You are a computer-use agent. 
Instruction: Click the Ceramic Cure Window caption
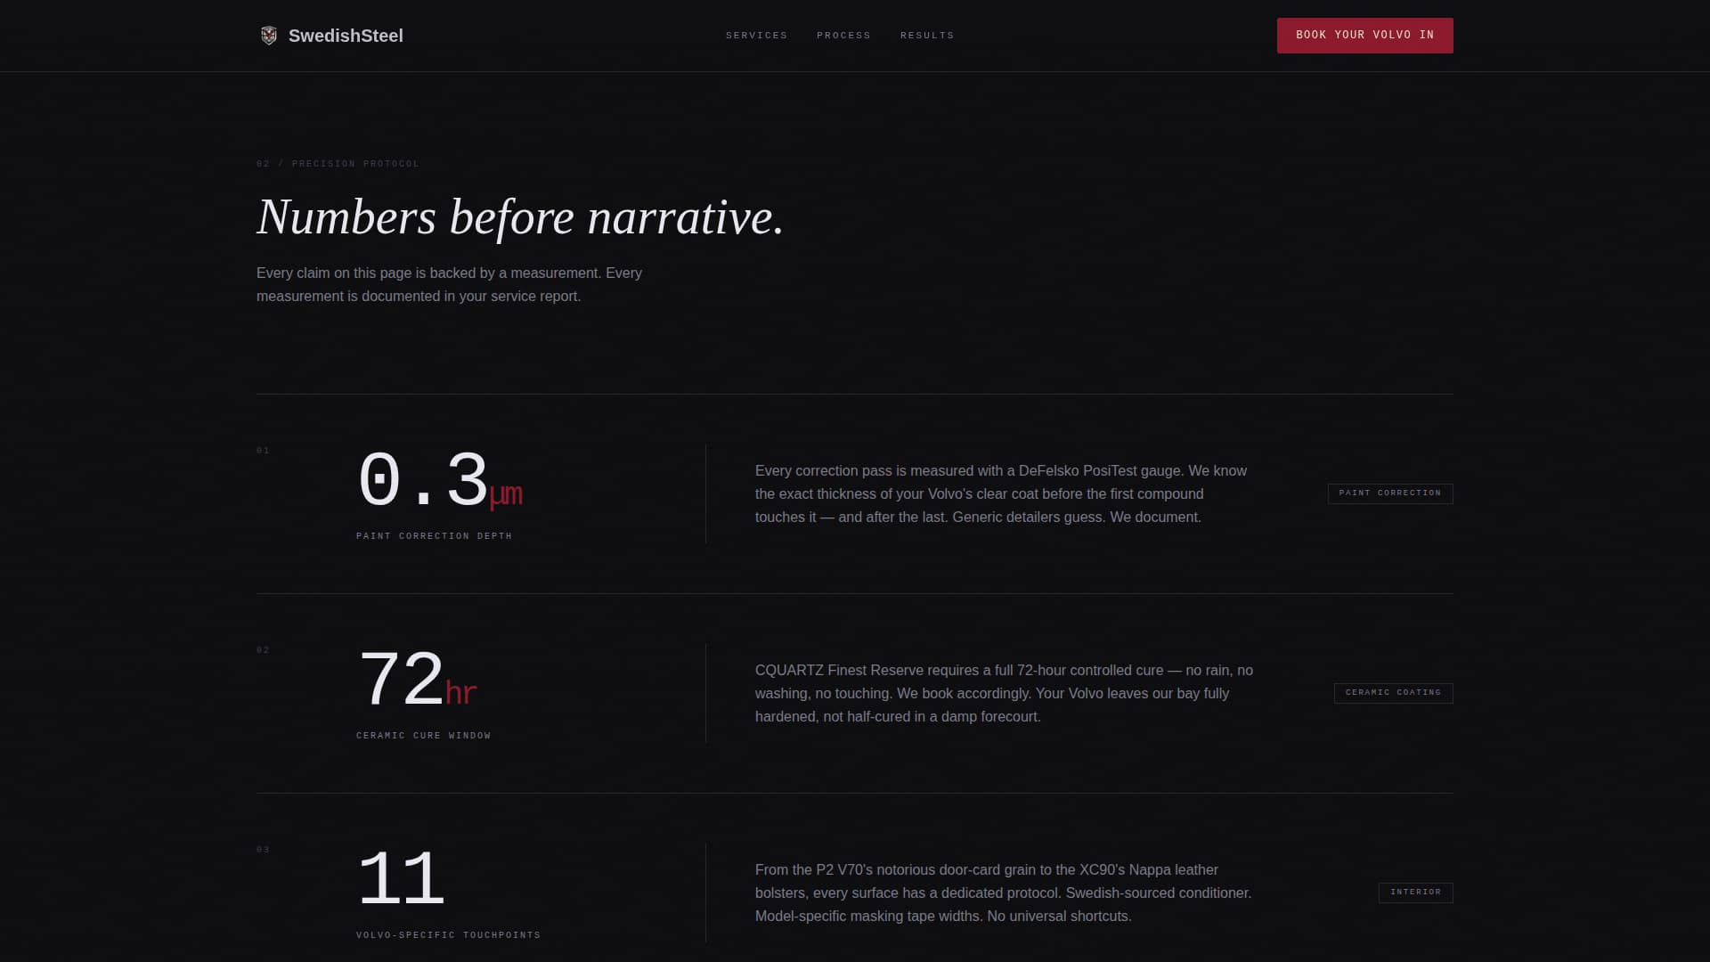click(424, 736)
